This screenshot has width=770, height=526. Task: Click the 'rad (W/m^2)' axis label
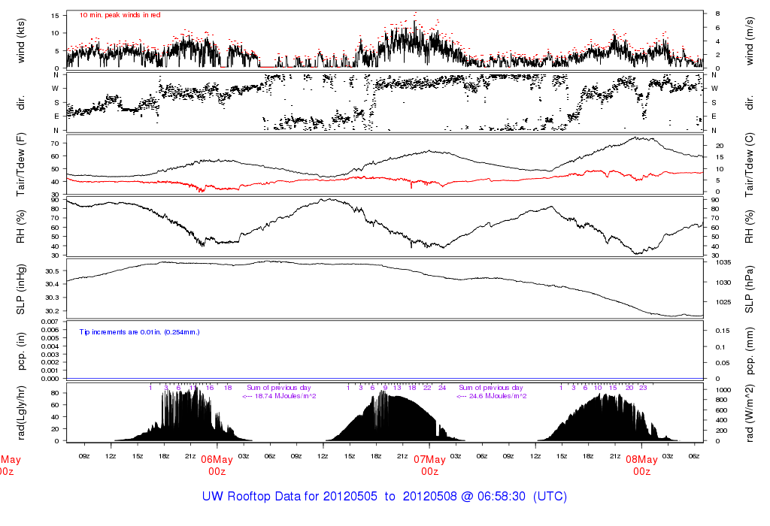[749, 413]
